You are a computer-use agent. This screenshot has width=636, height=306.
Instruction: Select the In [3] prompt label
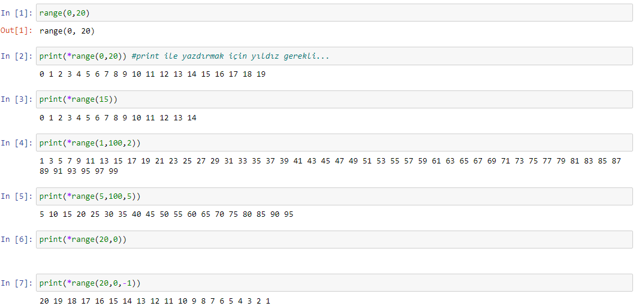point(17,99)
